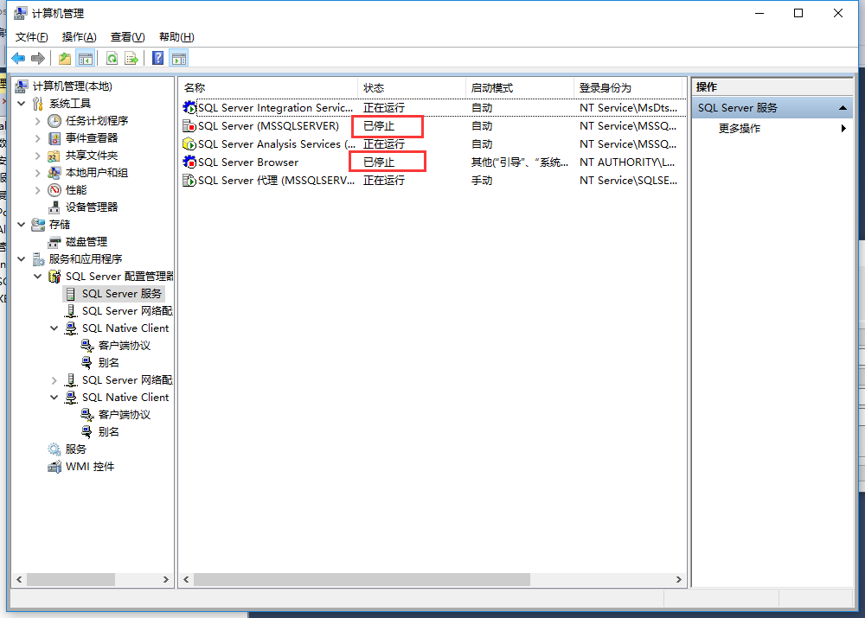Toggle the action pane icon
Screen dimensions: 865x618
[x=178, y=58]
